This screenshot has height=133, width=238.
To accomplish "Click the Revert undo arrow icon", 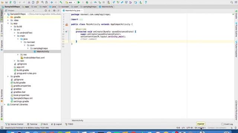I will point(131,3).
